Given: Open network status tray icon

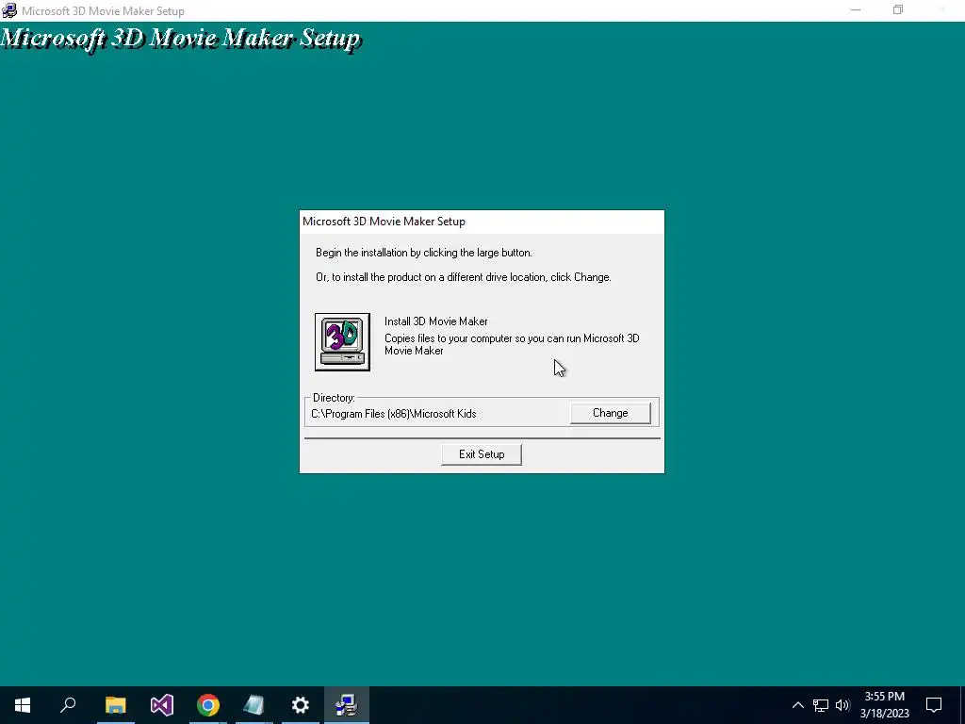Looking at the screenshot, I should click(x=821, y=705).
